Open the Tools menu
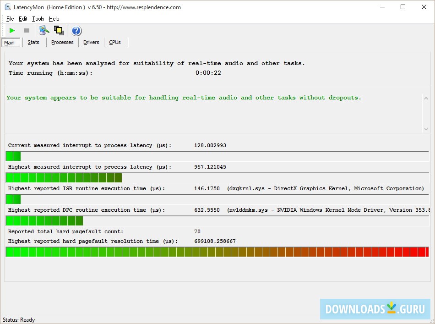This screenshot has height=324, width=435. point(38,19)
